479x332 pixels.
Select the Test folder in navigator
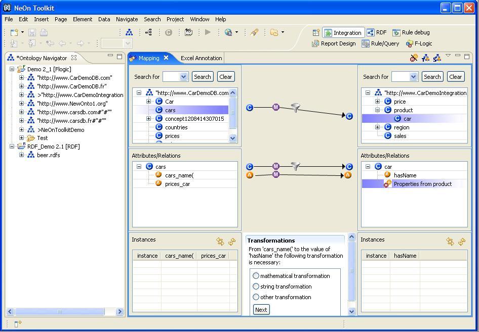42,138
